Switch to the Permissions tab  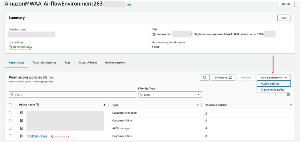tap(17, 62)
